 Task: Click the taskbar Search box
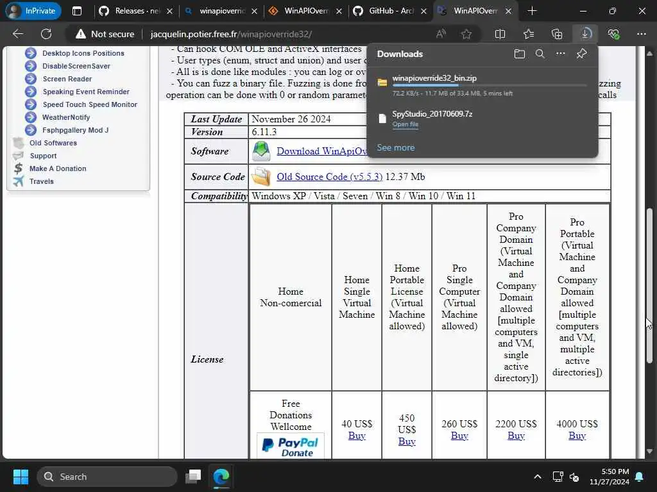[x=107, y=477]
